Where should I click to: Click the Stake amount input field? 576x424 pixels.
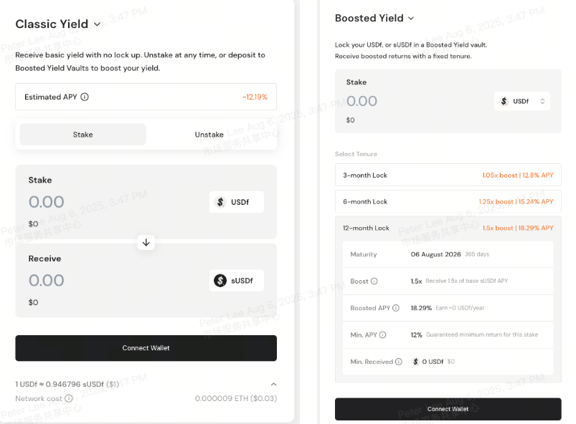click(x=47, y=201)
